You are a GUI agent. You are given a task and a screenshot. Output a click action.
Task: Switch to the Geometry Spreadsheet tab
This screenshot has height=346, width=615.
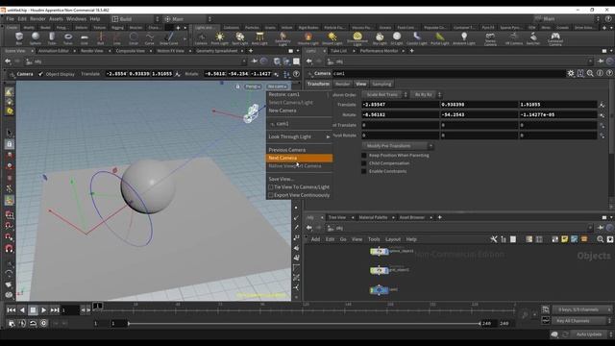(x=216, y=51)
